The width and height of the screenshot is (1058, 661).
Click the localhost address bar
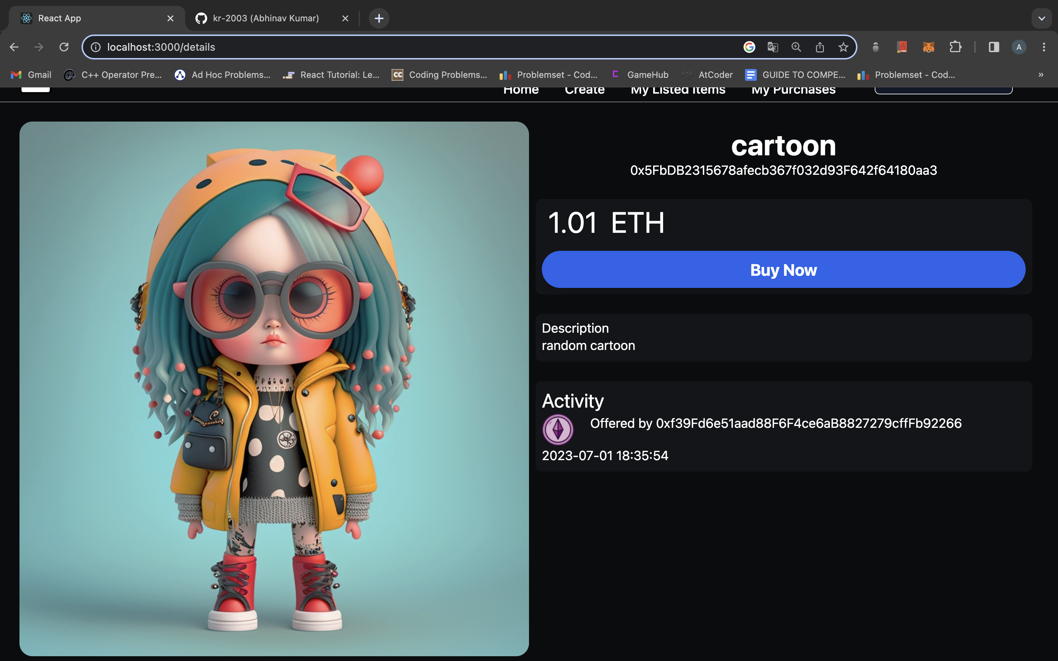tap(393, 47)
